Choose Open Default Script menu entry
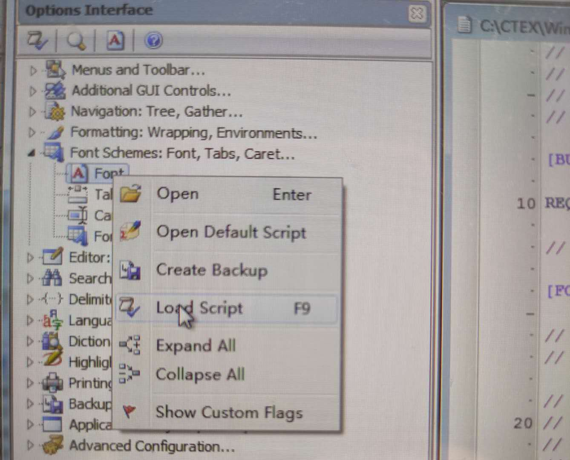570x460 pixels. (227, 232)
